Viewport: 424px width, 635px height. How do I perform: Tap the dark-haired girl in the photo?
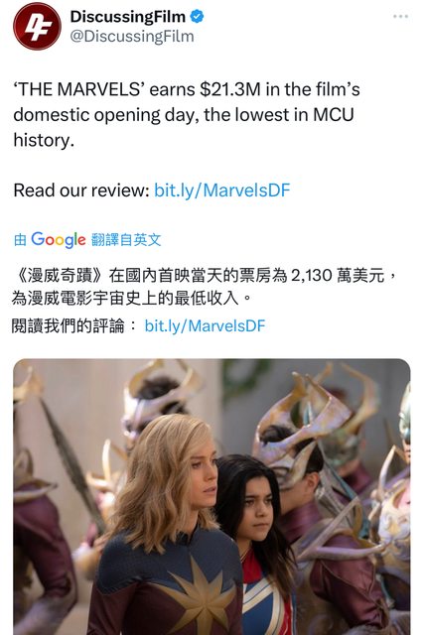259,543
